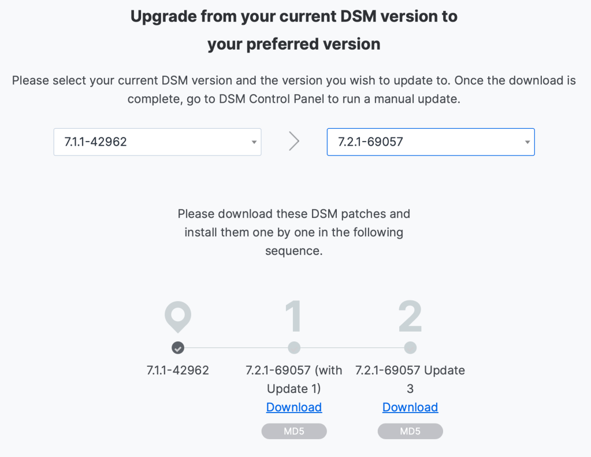Show MD5 for the step 1 patch
Screen dimensions: 591x457
tap(294, 431)
